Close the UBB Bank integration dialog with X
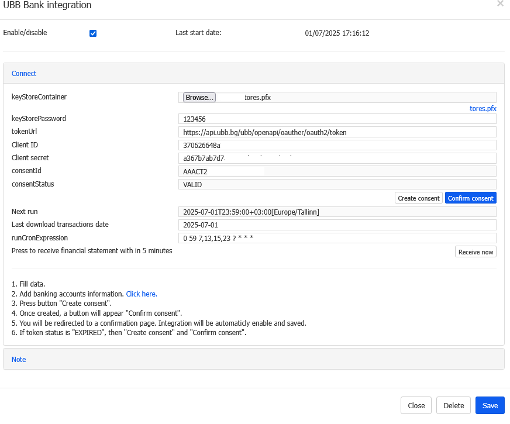The width and height of the screenshot is (510, 424). coord(500,4)
